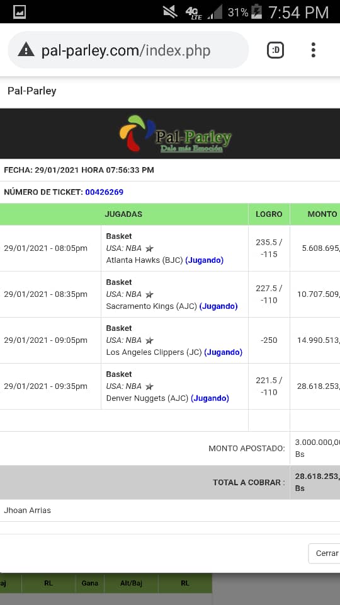Tap the Jugando status for Los Angeles Clippers
340x605 pixels.
click(223, 352)
